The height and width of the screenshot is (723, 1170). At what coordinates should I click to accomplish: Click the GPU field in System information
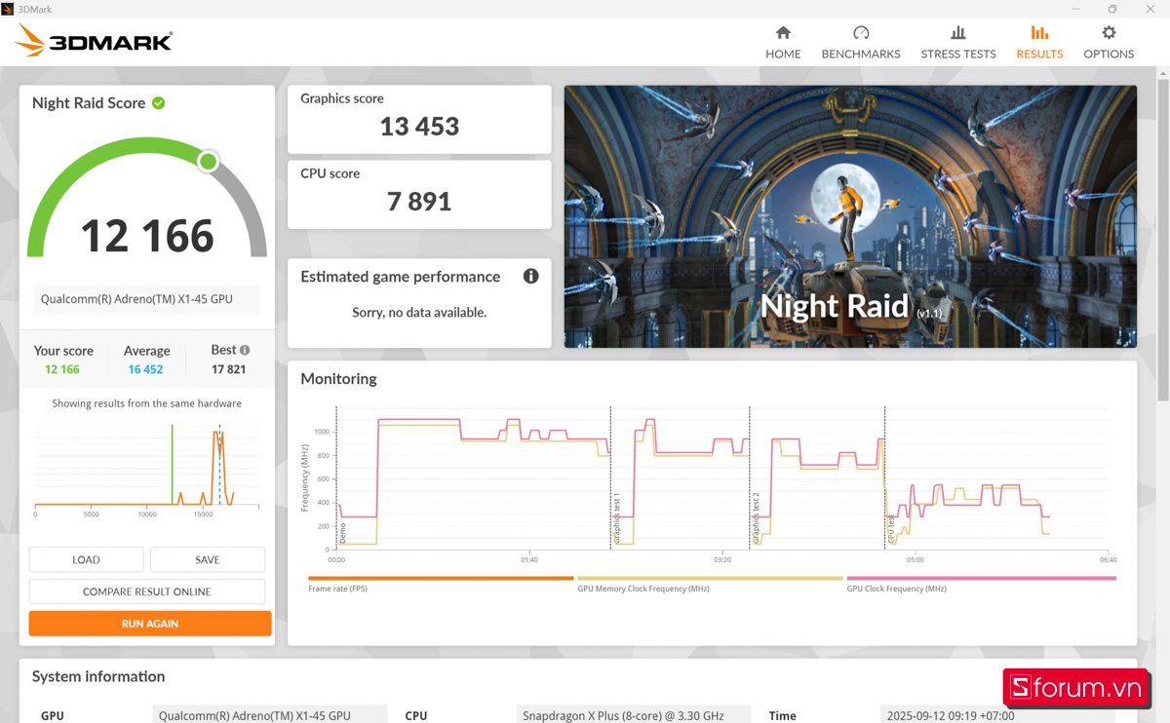270,715
